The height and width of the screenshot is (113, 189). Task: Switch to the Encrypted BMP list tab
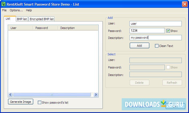click(42, 19)
